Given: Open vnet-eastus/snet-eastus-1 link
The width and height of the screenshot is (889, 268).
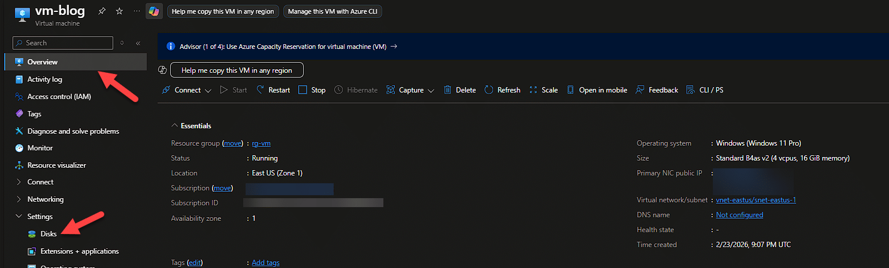Looking at the screenshot, I should 756,200.
